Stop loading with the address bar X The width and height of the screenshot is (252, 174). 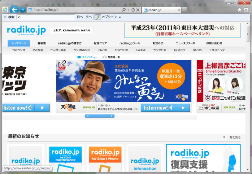[138, 10]
